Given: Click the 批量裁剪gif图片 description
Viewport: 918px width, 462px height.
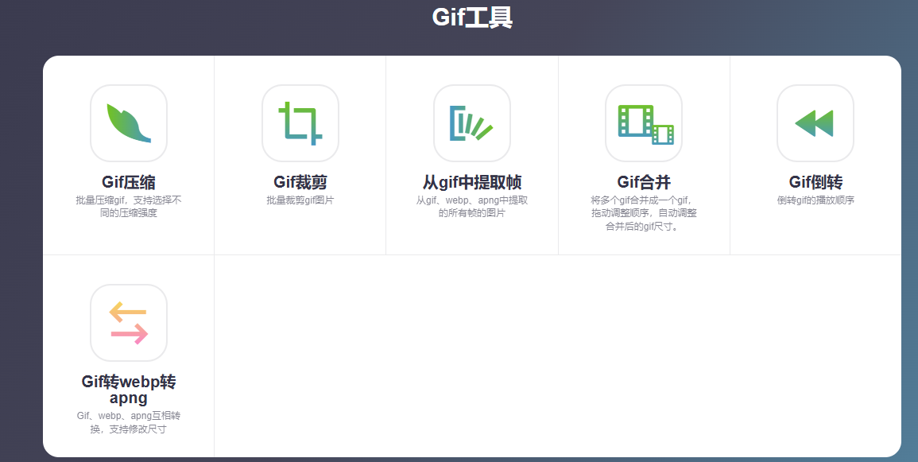Looking at the screenshot, I should tap(300, 200).
